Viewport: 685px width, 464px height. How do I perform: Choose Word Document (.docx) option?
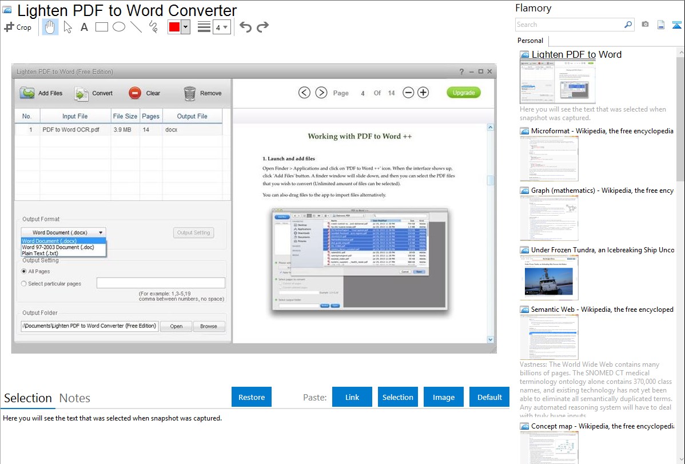pos(63,241)
